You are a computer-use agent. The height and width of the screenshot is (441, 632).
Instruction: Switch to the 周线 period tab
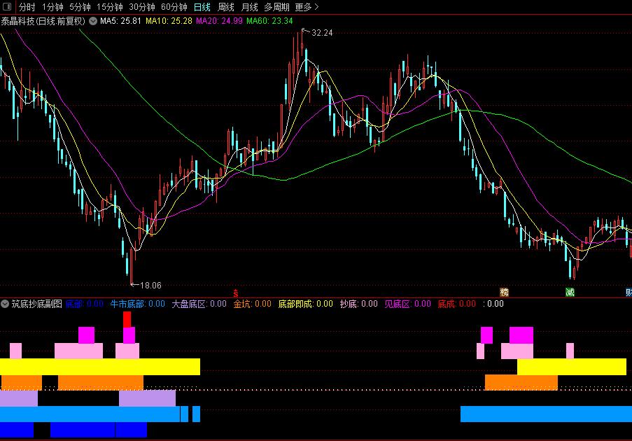pos(225,7)
